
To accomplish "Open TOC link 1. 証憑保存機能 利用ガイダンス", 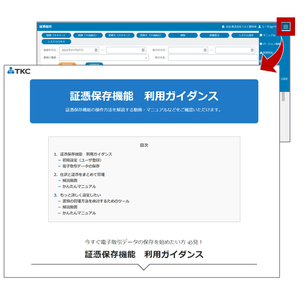I will point(83,154).
